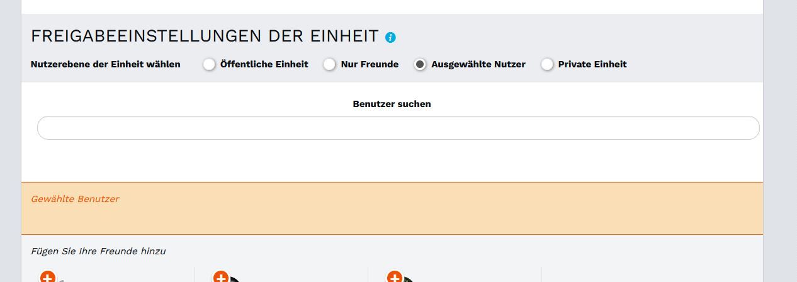This screenshot has width=797, height=282.
Task: Click the "Nur Freunde" label text
Action: pos(370,64)
